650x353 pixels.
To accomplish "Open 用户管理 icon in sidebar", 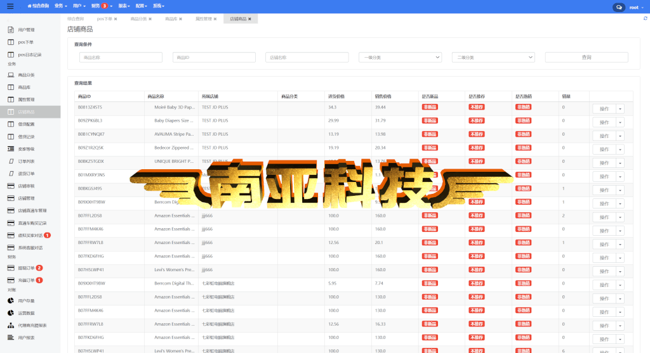I will pyautogui.click(x=11, y=30).
